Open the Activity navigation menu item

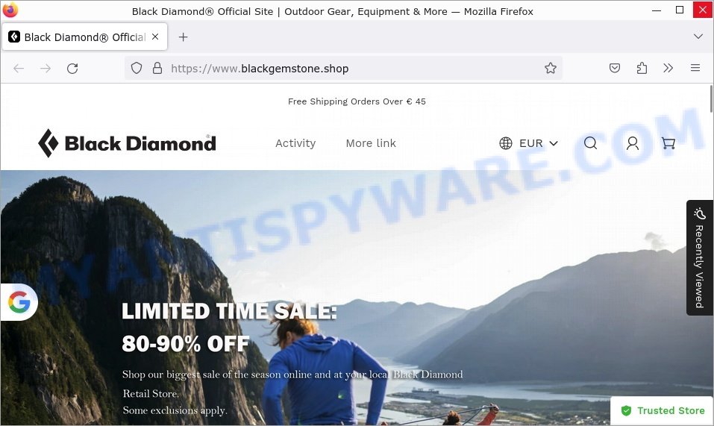point(295,143)
